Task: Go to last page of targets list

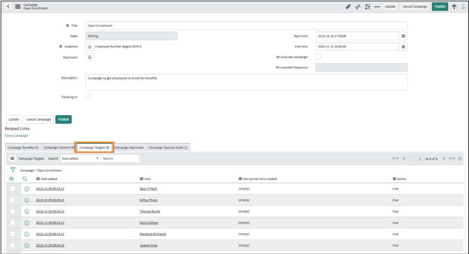Action: coord(452,158)
